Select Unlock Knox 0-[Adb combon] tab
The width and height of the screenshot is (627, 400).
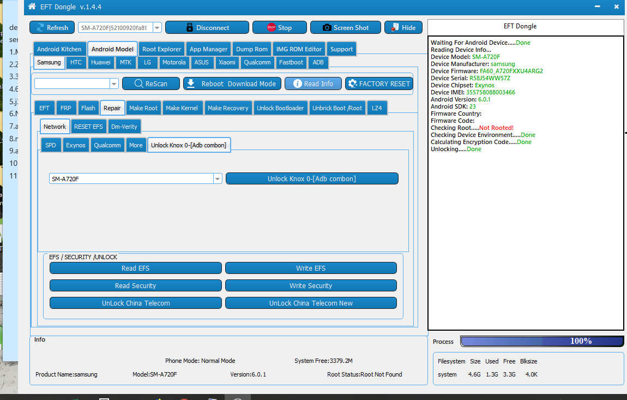(x=189, y=145)
